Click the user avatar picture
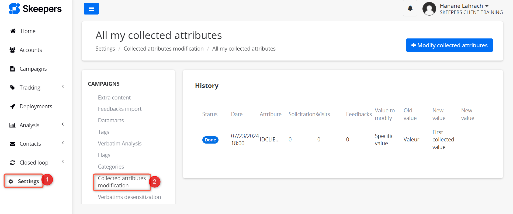 [429, 9]
